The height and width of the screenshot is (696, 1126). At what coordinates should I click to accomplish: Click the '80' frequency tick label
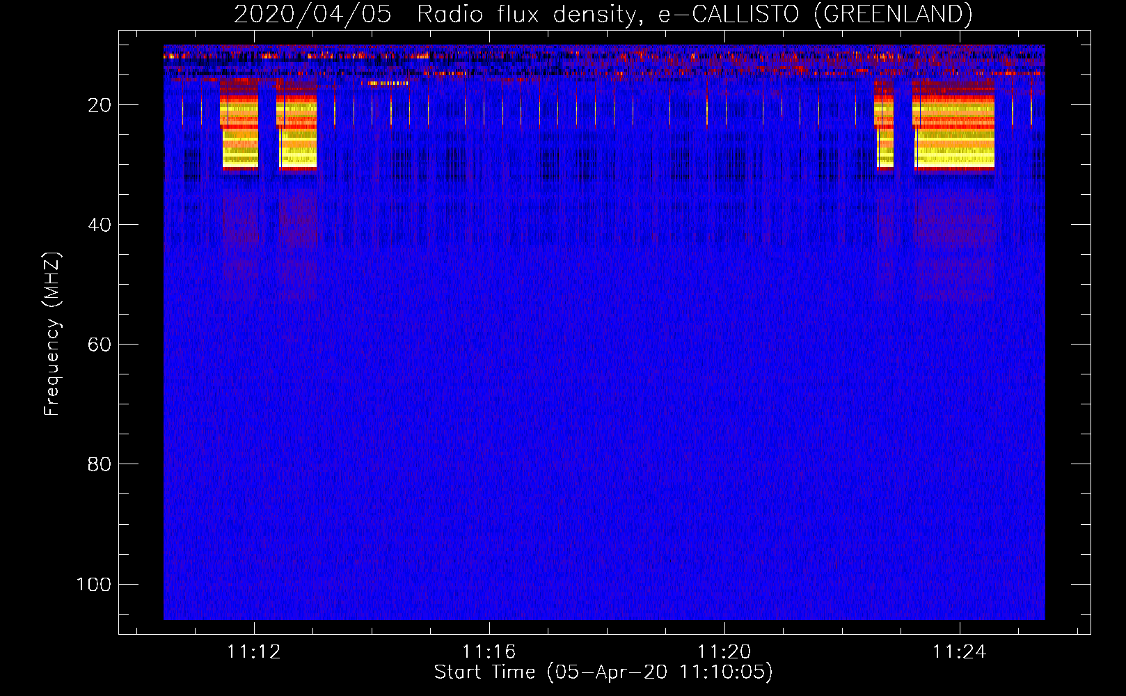click(100, 464)
